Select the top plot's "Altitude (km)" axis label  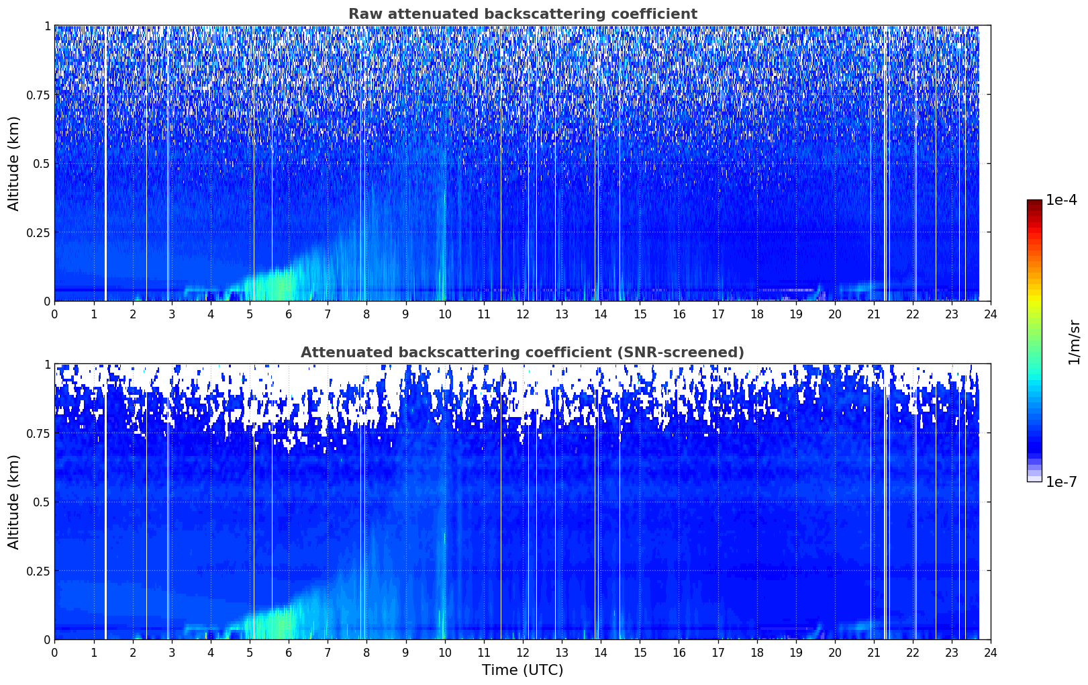point(14,163)
